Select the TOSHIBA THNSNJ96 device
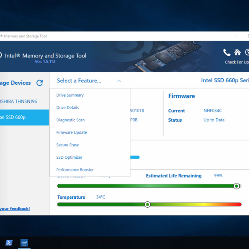This screenshot has height=249, width=249. coord(24,101)
